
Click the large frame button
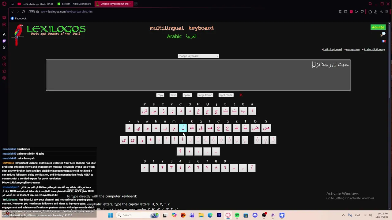pyautogui.click(x=205, y=95)
